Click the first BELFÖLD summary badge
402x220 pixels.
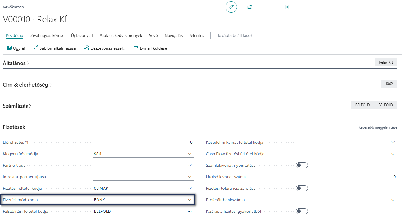(x=362, y=105)
